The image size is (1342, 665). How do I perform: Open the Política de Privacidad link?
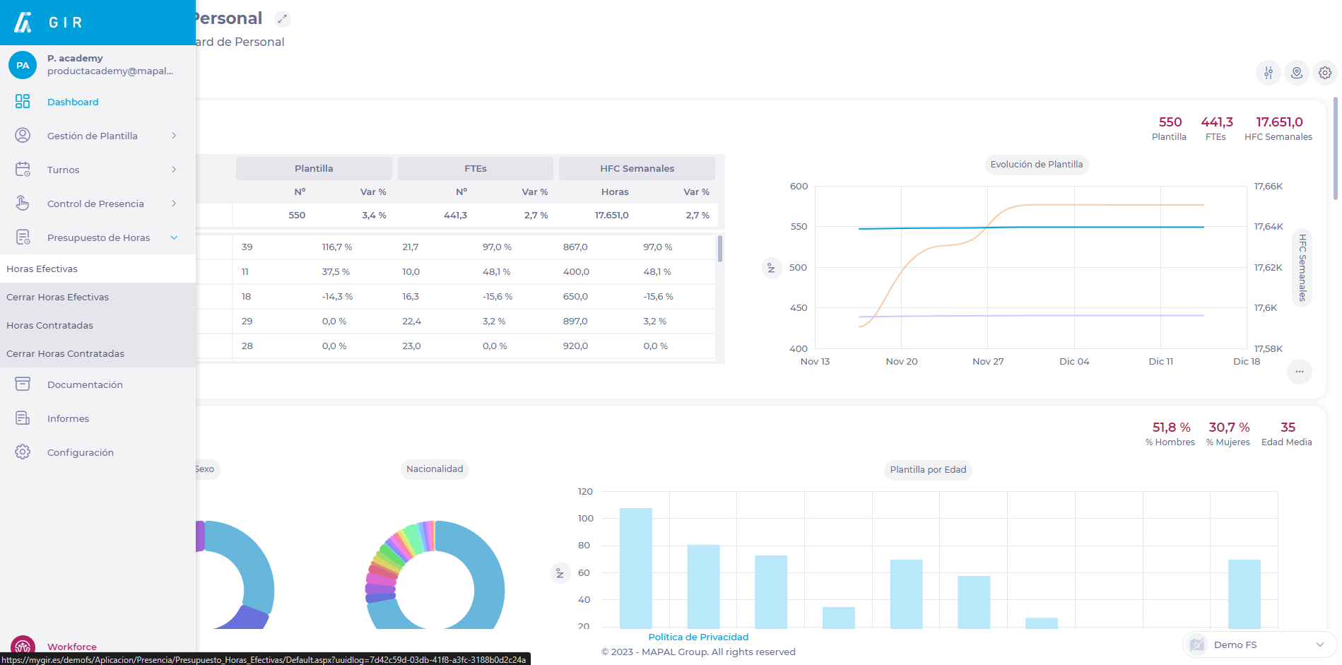[698, 637]
